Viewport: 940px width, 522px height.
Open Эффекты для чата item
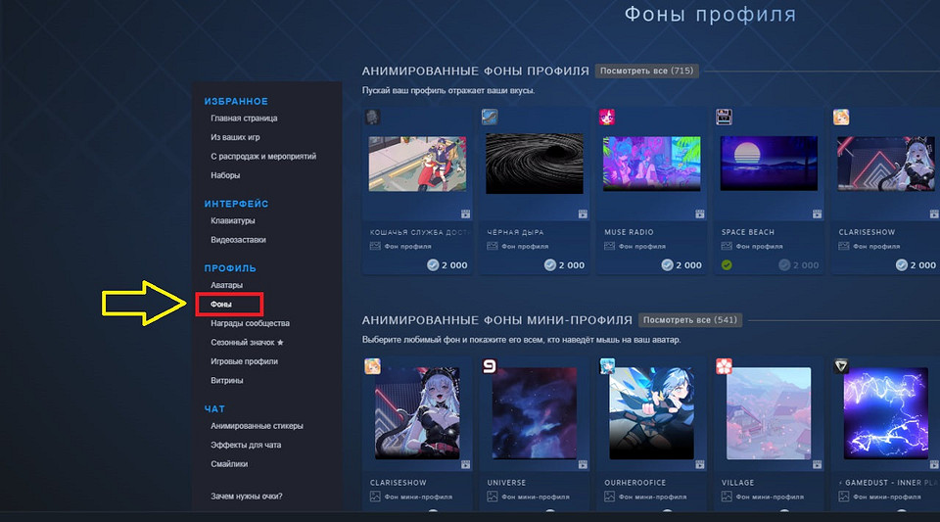click(x=246, y=446)
